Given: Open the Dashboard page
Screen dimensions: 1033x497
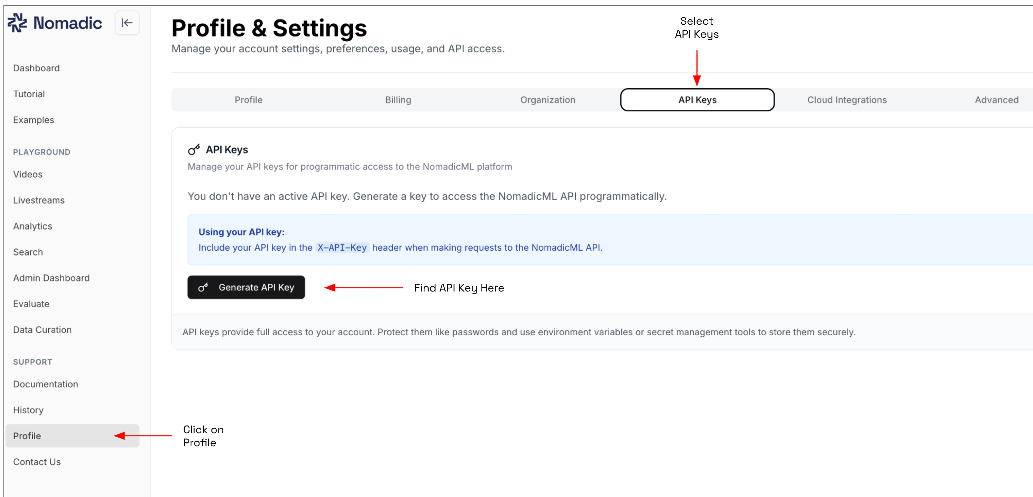Looking at the screenshot, I should [36, 68].
